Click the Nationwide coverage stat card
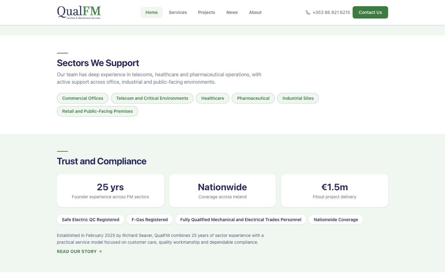 (222, 191)
